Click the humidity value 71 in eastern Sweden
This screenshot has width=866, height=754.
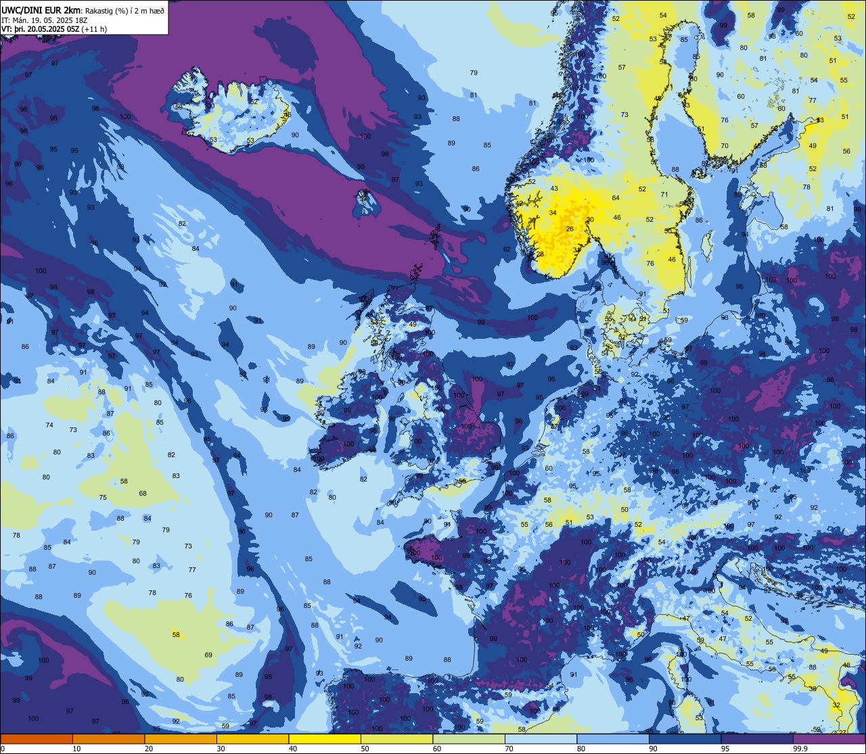[x=664, y=195]
